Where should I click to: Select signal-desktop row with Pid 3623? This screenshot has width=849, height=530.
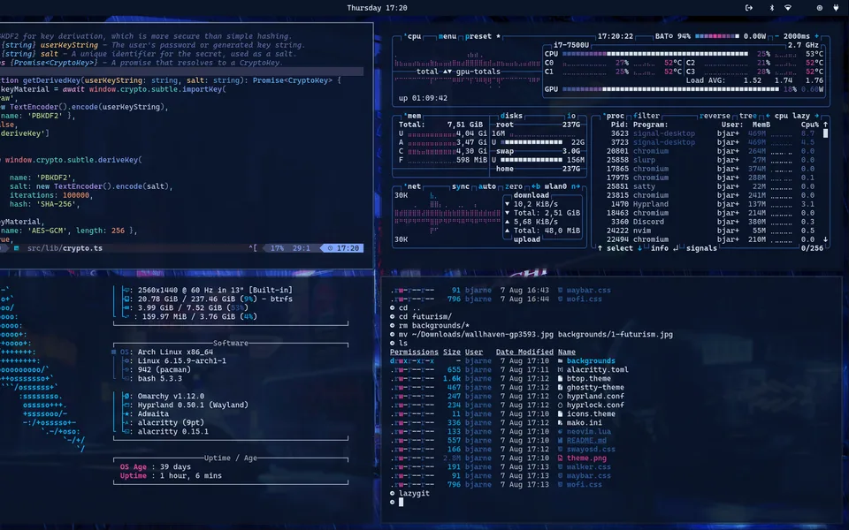(x=710, y=133)
